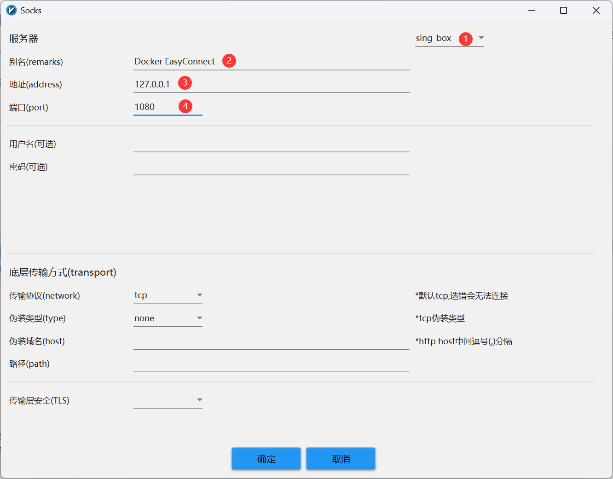This screenshot has width=613, height=479.
Task: Open the sing_box core type dropdown
Action: click(x=449, y=39)
